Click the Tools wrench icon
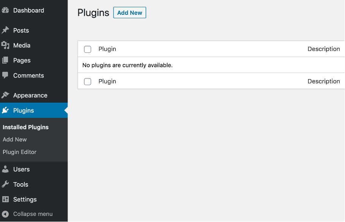Screen dimensions: 345x222 pyautogui.click(x=5, y=184)
